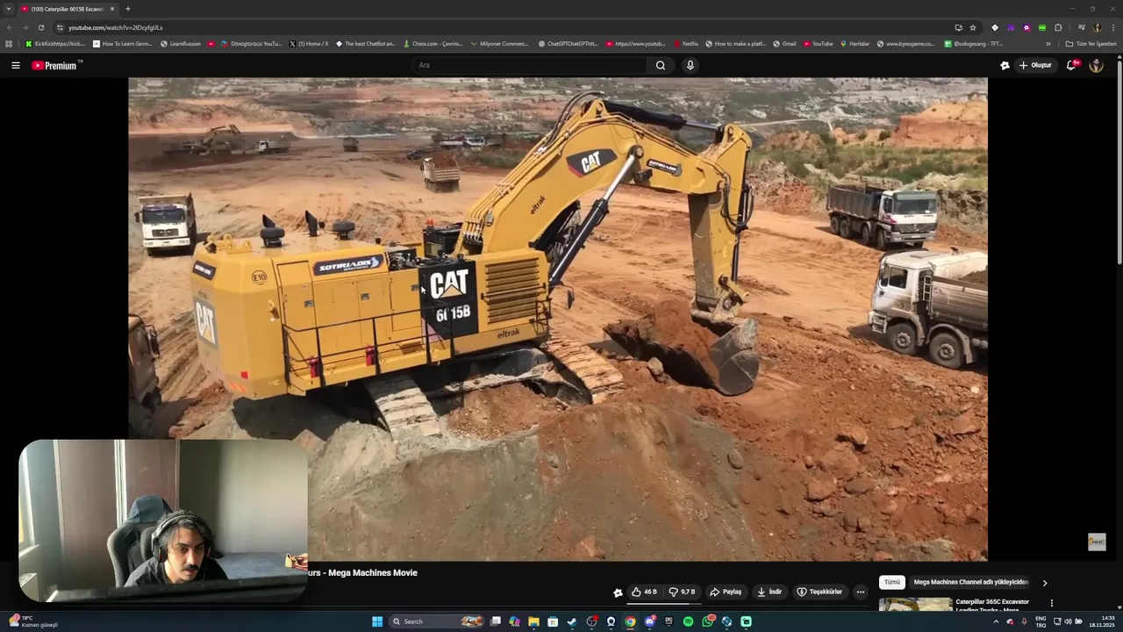Download the video with İndir
This screenshot has width=1123, height=632.
(x=769, y=592)
